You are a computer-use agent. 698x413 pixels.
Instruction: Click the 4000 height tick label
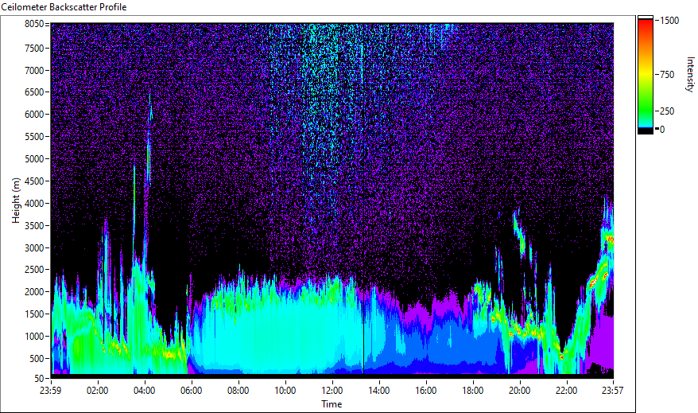34,204
